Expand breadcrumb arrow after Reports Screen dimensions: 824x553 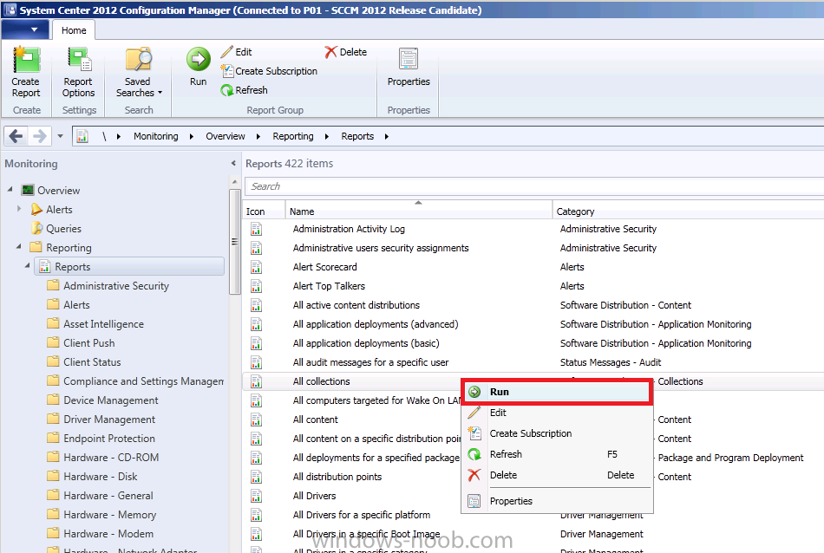(x=387, y=137)
